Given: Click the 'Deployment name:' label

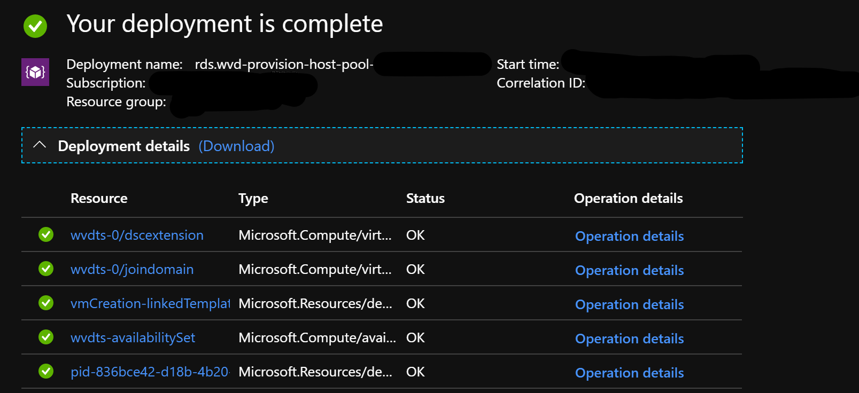Looking at the screenshot, I should click(125, 64).
